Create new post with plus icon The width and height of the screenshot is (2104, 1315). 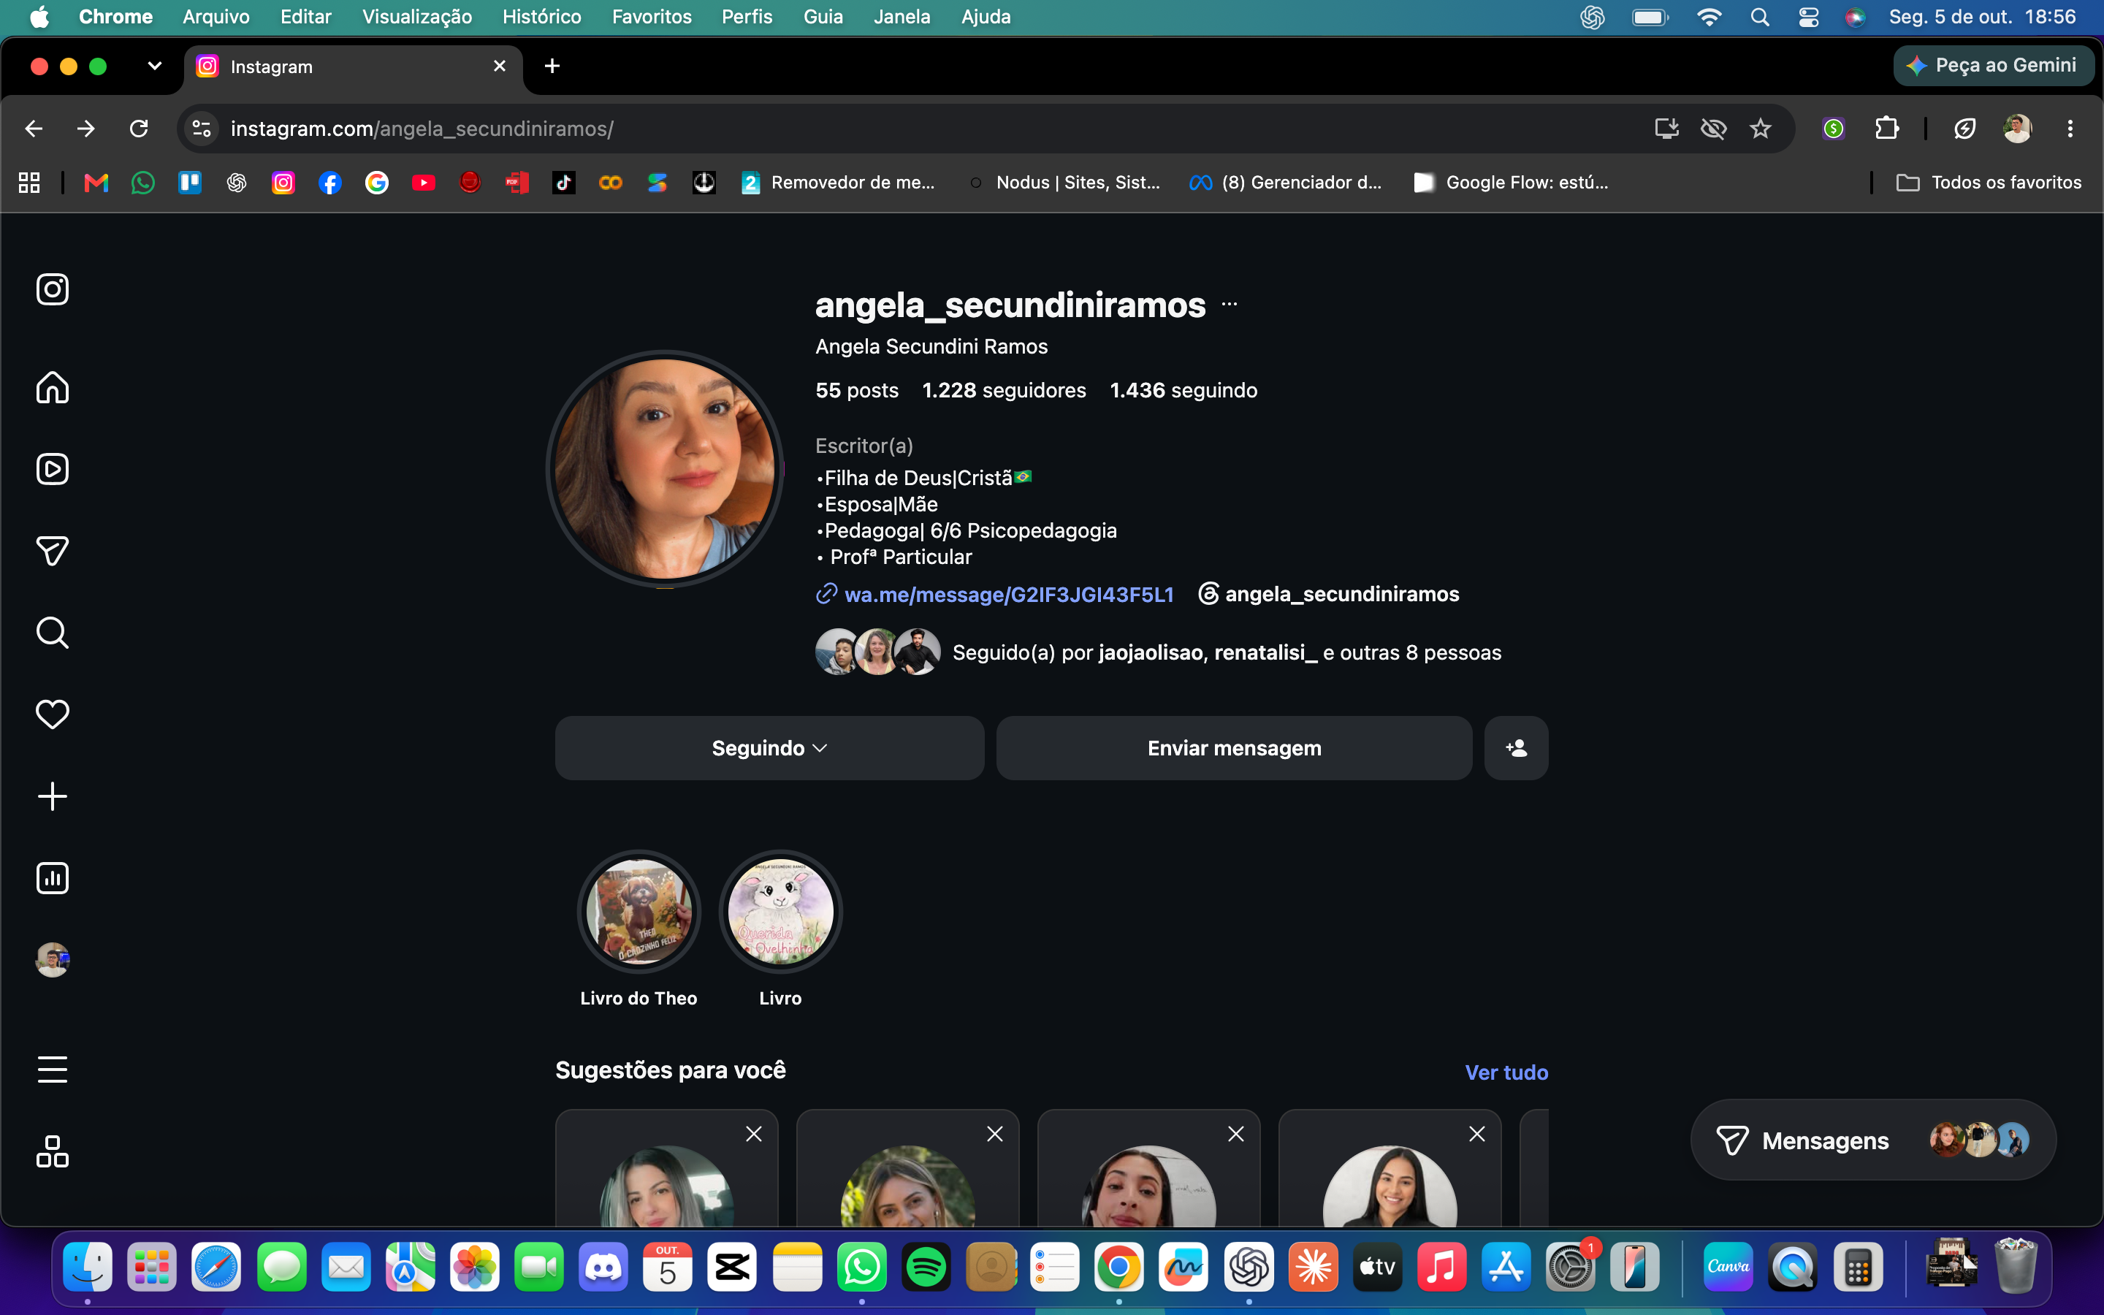point(52,796)
